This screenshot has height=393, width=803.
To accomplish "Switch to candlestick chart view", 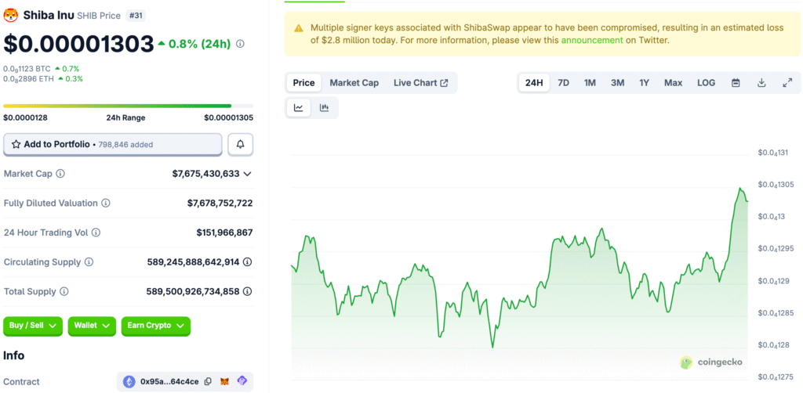I will pos(325,108).
